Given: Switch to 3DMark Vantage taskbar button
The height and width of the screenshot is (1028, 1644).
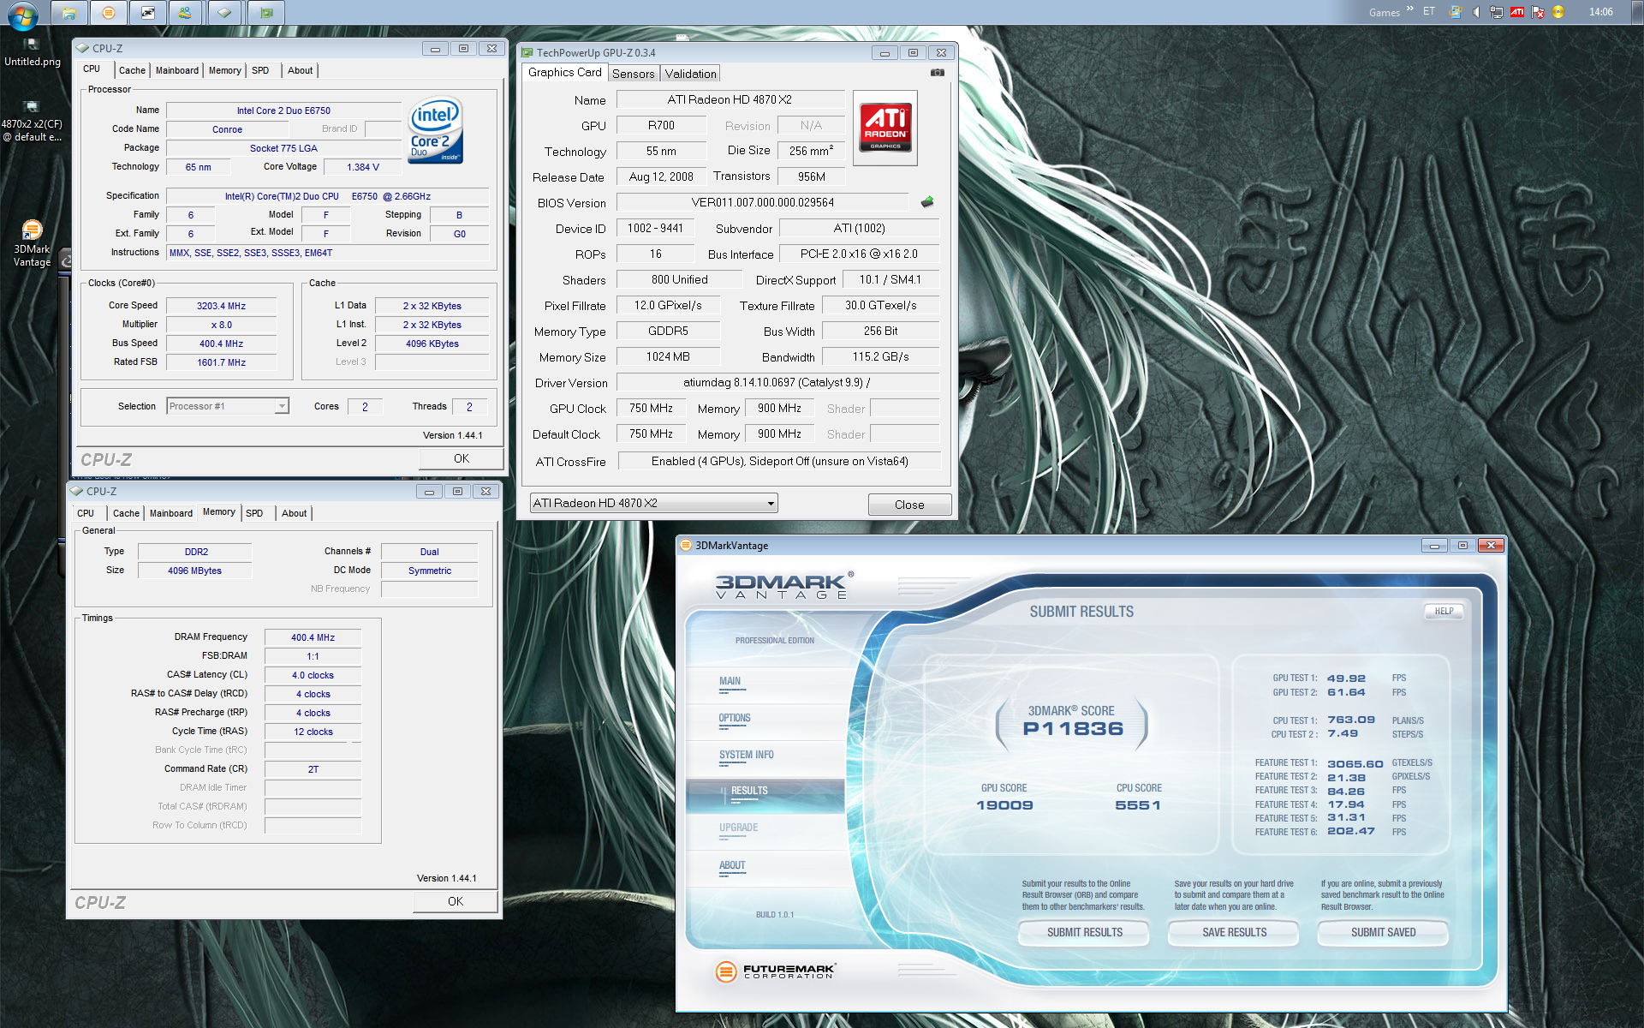Looking at the screenshot, I should (108, 13).
